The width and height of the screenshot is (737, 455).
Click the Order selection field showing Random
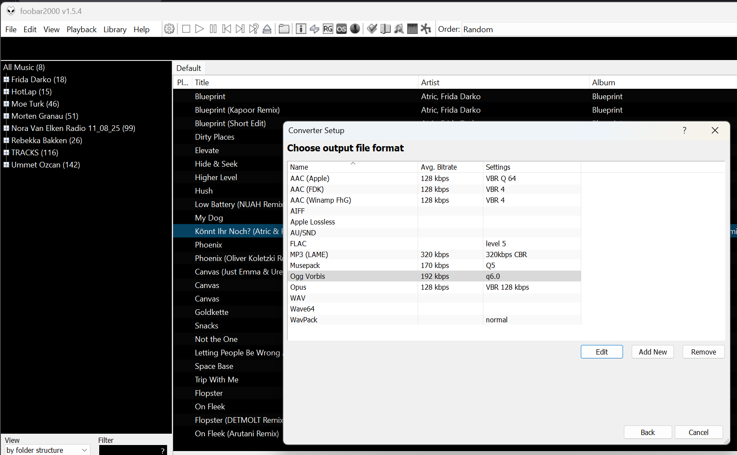(599, 29)
